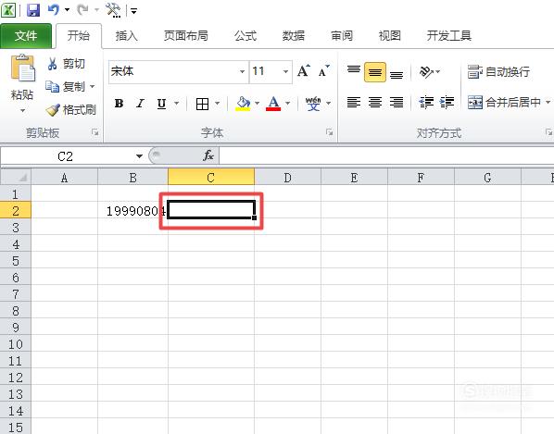Select cell B2 containing 19990804
Screen dimensions: 554x434
pos(132,211)
